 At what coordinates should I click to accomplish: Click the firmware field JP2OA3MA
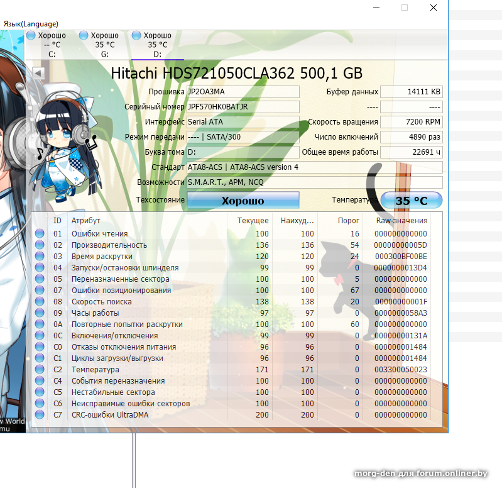click(243, 92)
